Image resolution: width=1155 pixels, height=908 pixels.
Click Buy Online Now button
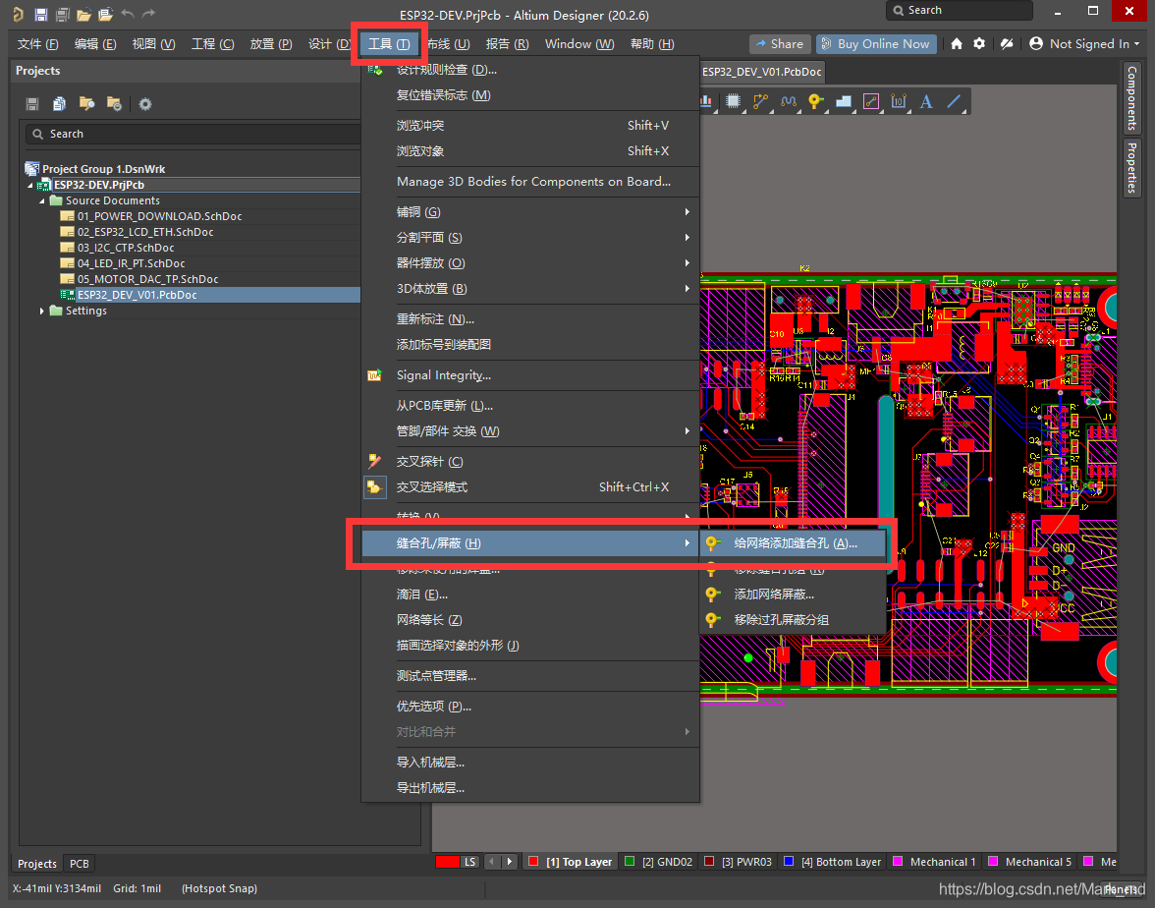[876, 44]
